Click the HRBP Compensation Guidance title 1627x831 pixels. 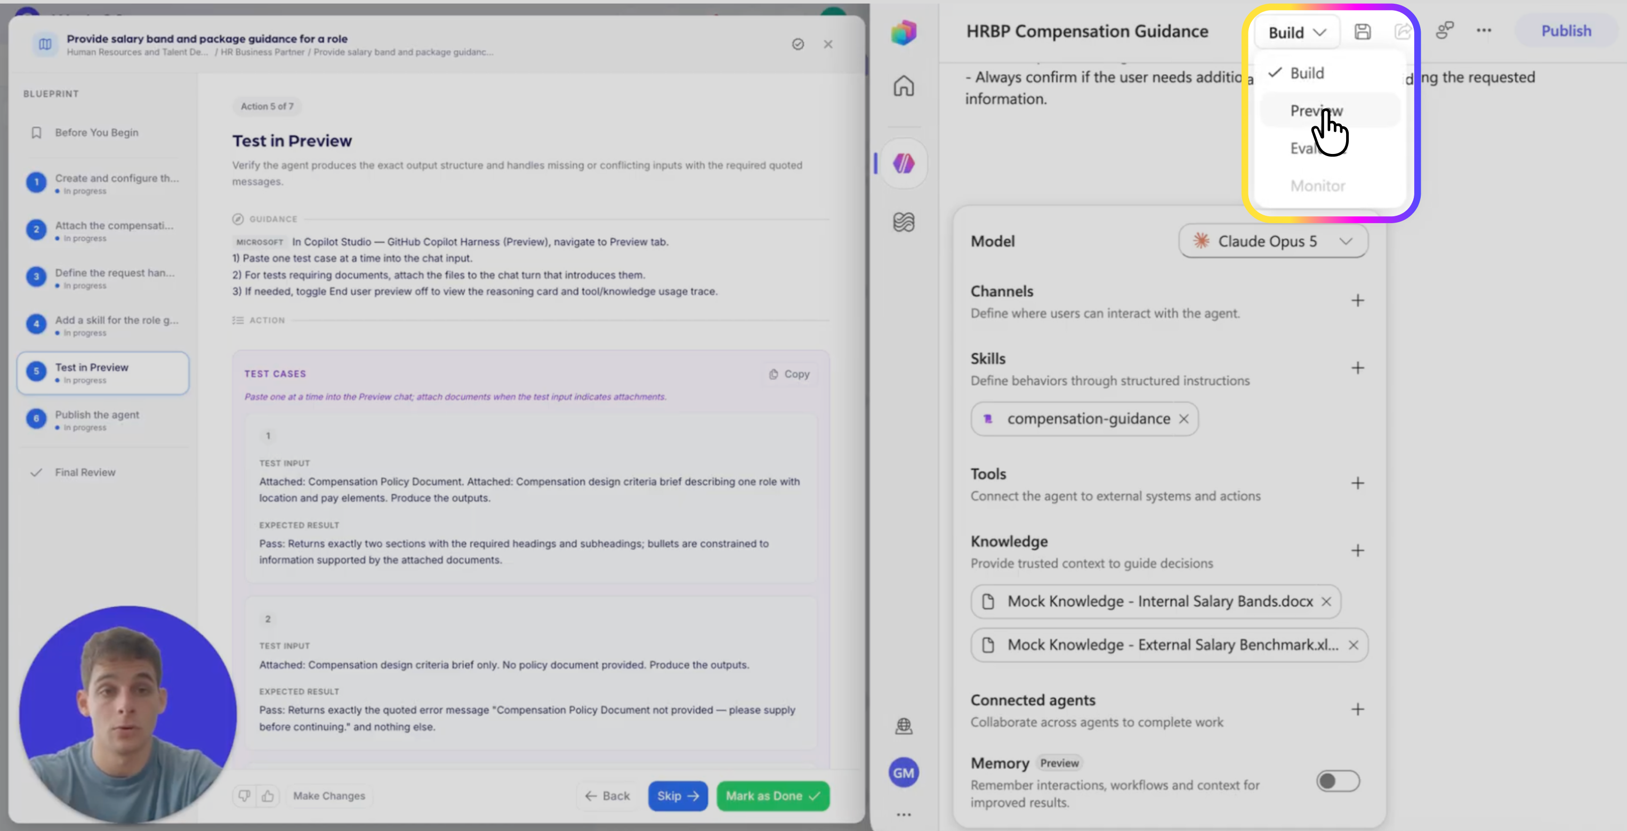point(1087,31)
